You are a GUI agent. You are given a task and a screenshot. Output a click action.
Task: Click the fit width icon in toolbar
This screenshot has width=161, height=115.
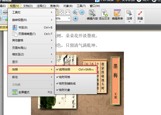(68, 12)
